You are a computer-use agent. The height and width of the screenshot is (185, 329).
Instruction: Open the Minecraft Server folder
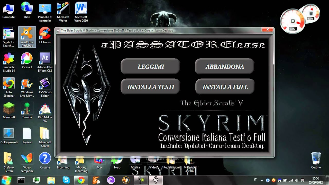click(x=45, y=137)
